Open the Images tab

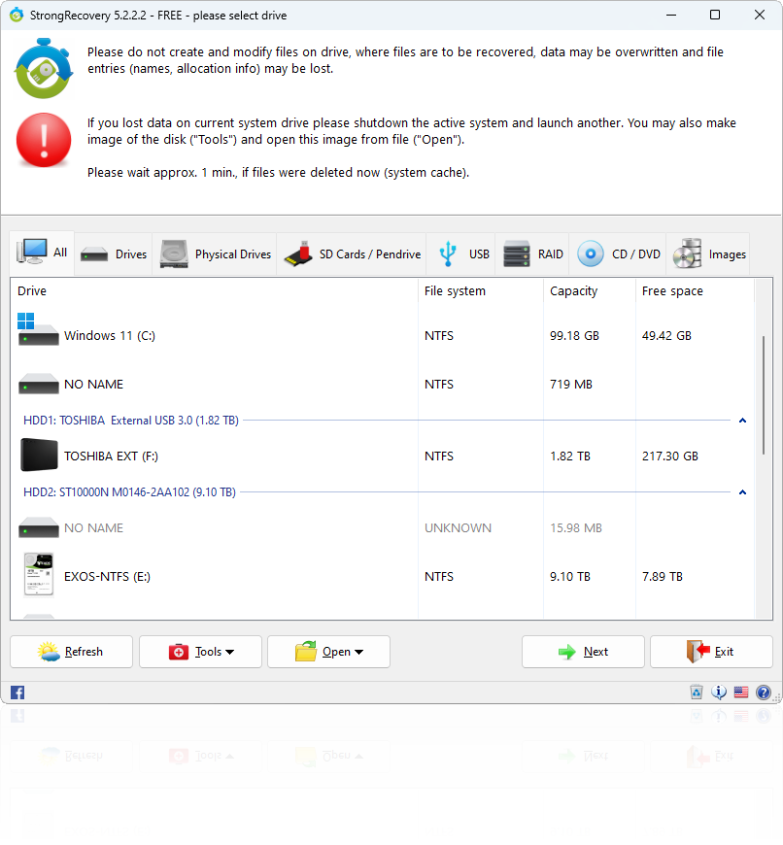[x=708, y=254]
